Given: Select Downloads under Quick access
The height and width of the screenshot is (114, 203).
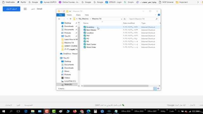Looking at the screenshot, I should tap(69, 26).
